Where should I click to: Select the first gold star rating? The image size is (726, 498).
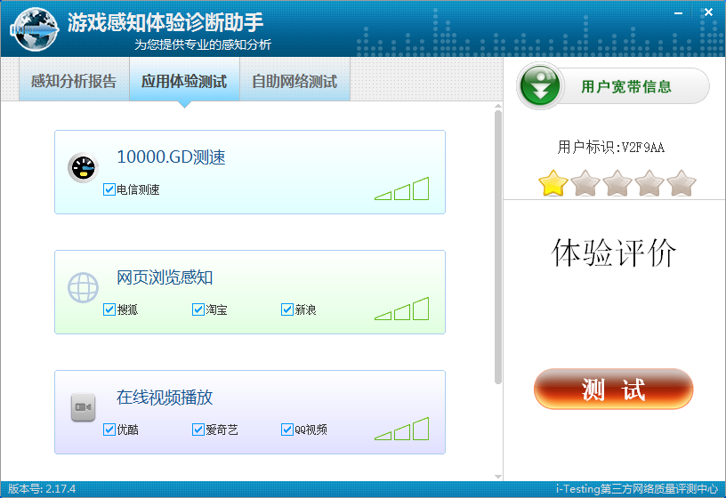tap(553, 183)
